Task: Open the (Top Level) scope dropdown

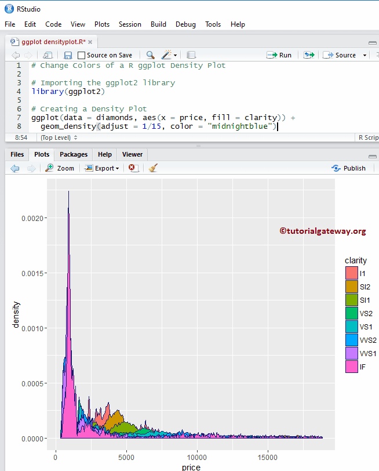Action: tap(59, 137)
